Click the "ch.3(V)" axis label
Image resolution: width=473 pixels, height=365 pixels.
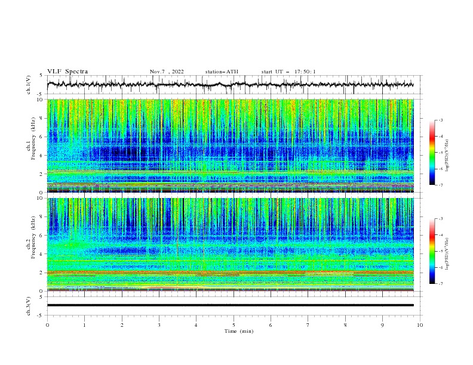(29, 306)
